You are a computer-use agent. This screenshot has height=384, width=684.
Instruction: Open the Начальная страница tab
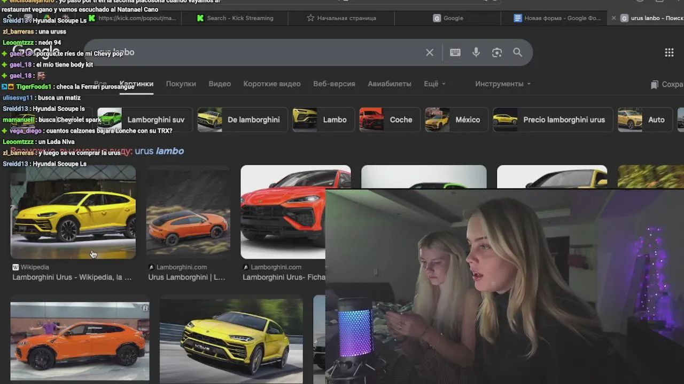coord(342,18)
